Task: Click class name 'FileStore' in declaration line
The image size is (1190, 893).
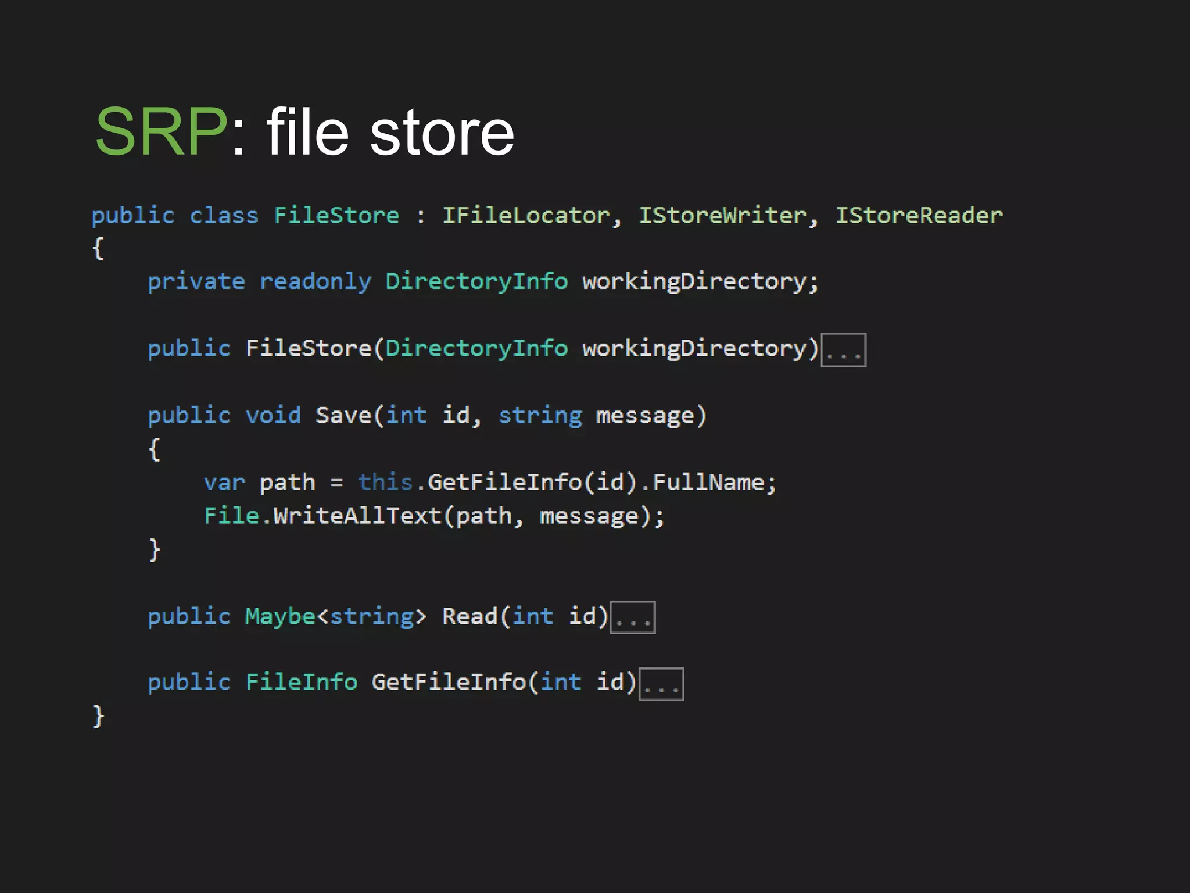Action: pyautogui.click(x=336, y=216)
